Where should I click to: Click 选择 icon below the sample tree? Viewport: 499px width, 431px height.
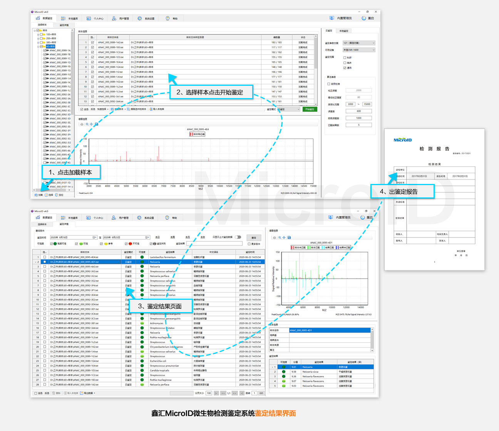tap(46, 195)
